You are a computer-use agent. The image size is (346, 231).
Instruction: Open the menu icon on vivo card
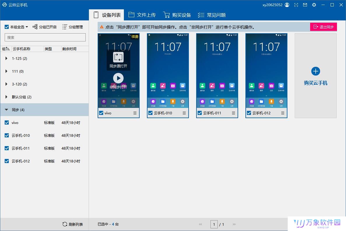click(135, 113)
